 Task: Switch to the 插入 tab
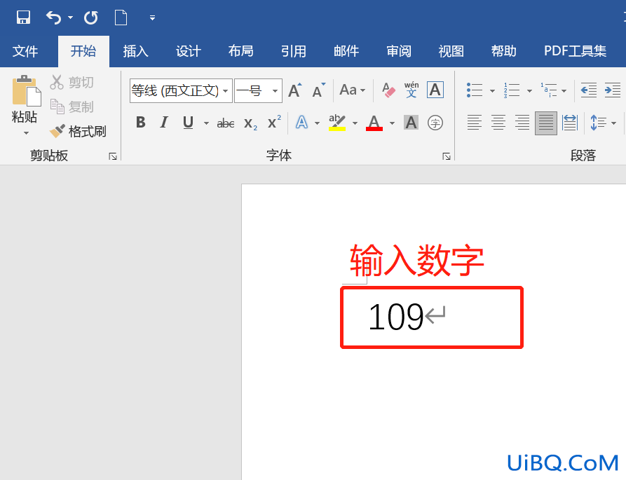tap(136, 51)
